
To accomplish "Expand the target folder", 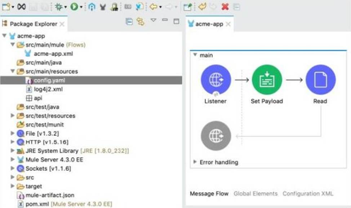I will coord(13,186).
